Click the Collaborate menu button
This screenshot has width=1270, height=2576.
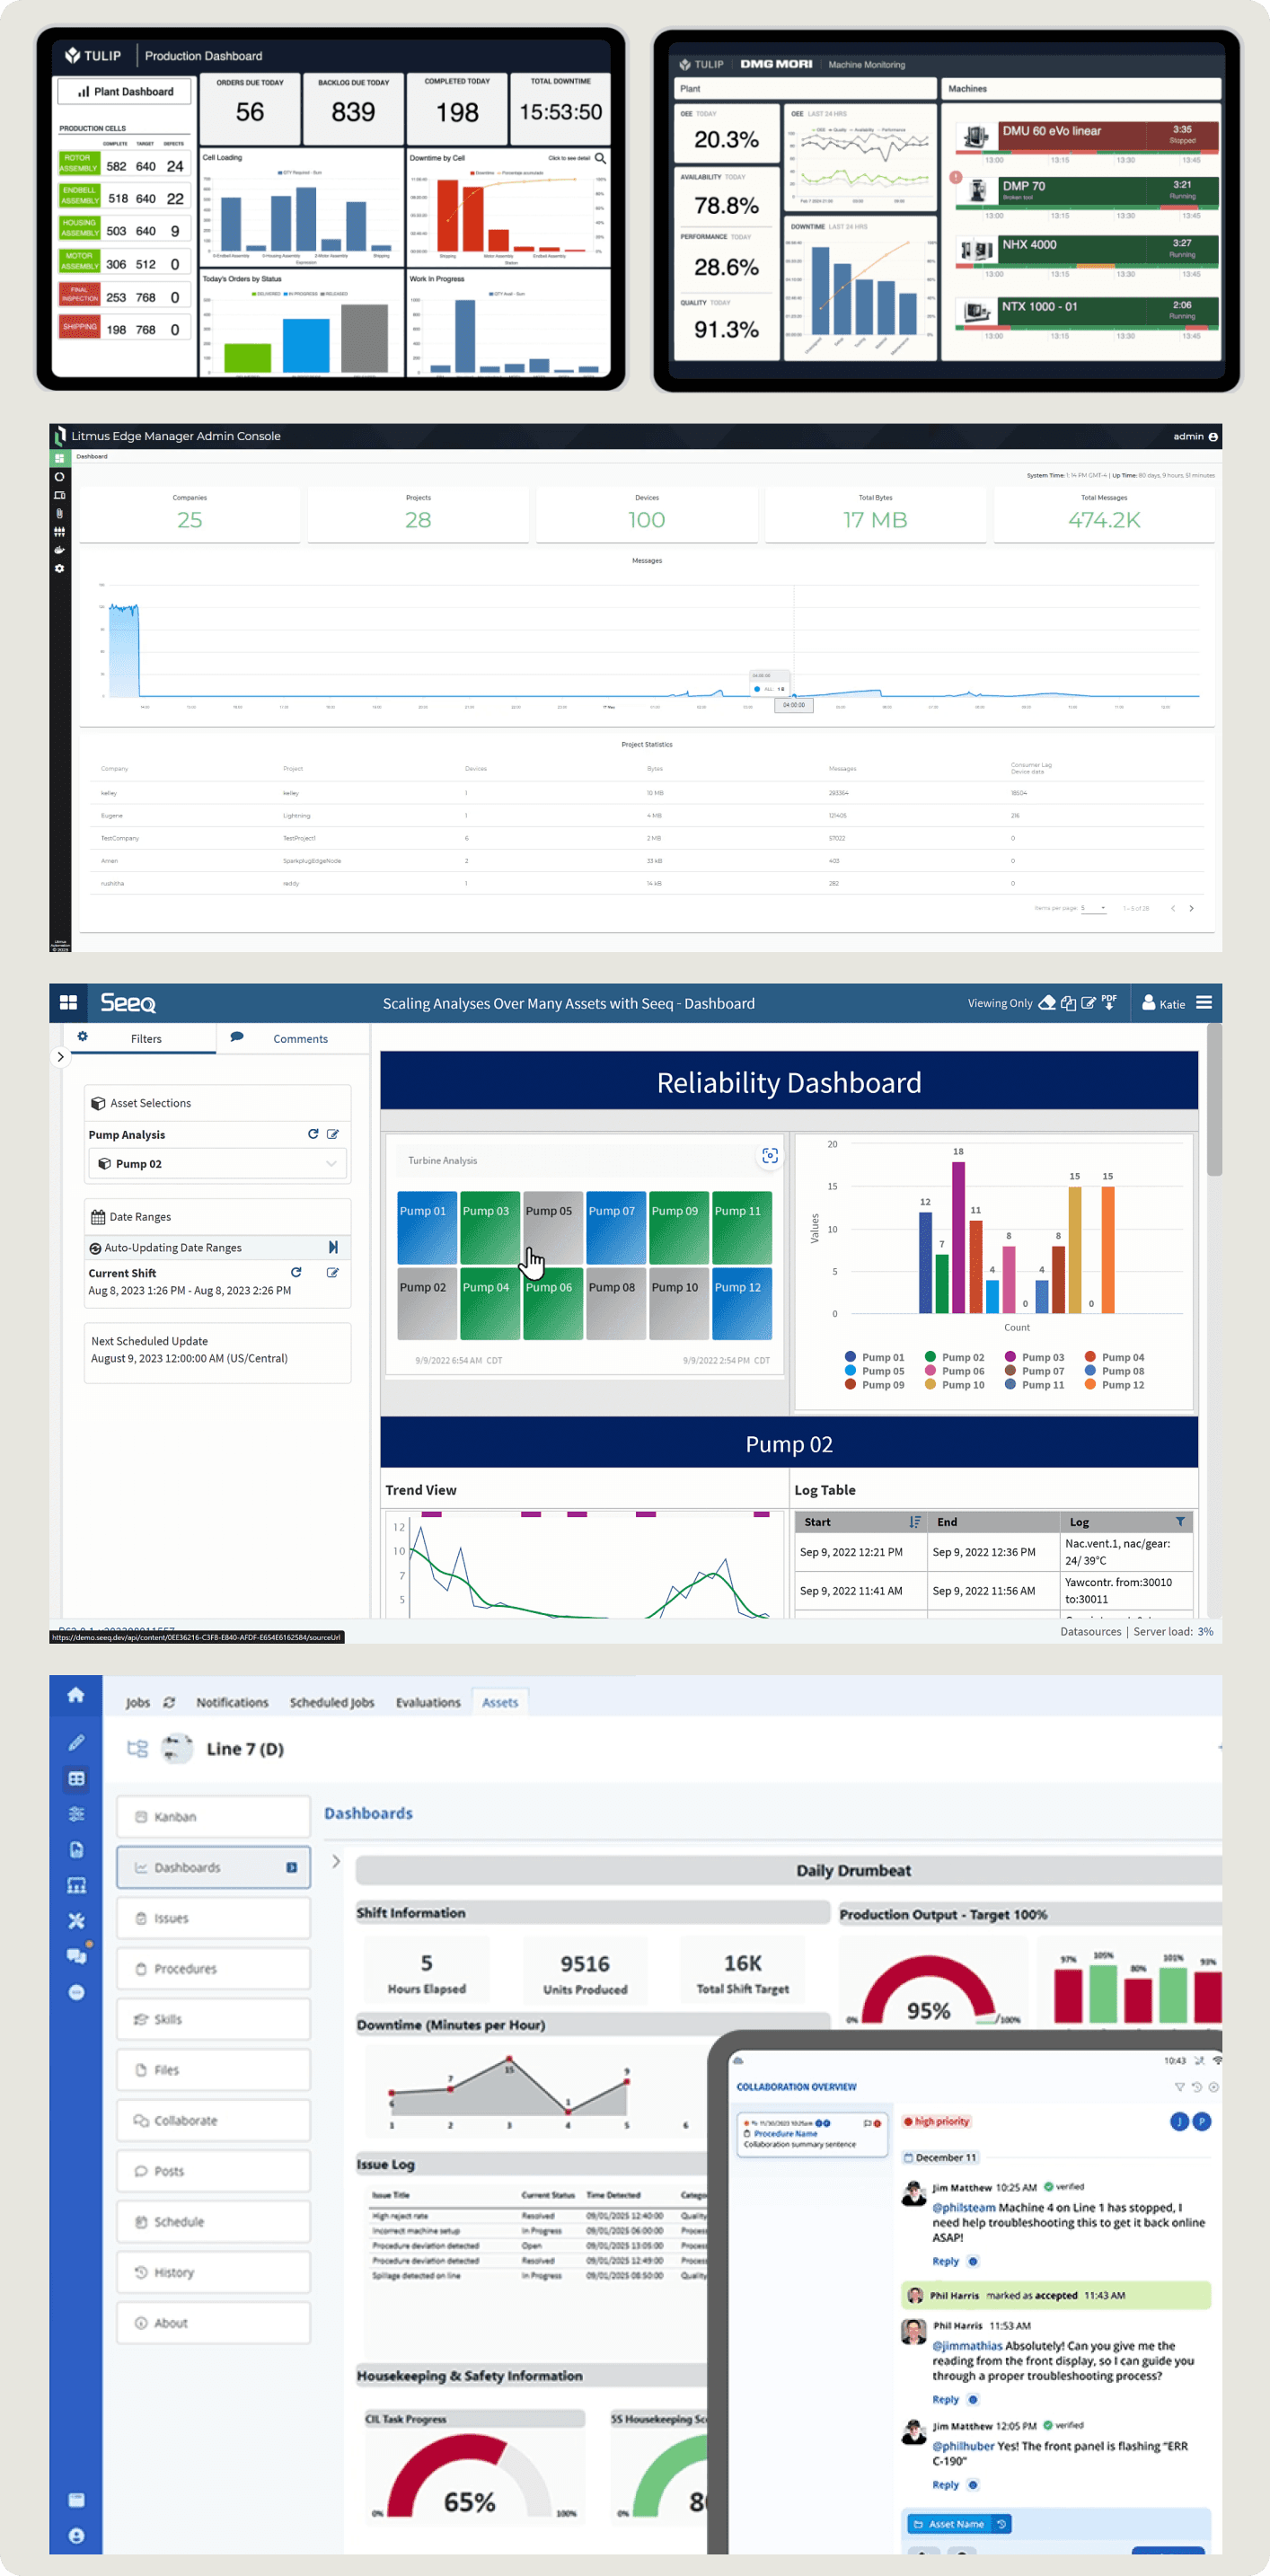point(213,2120)
